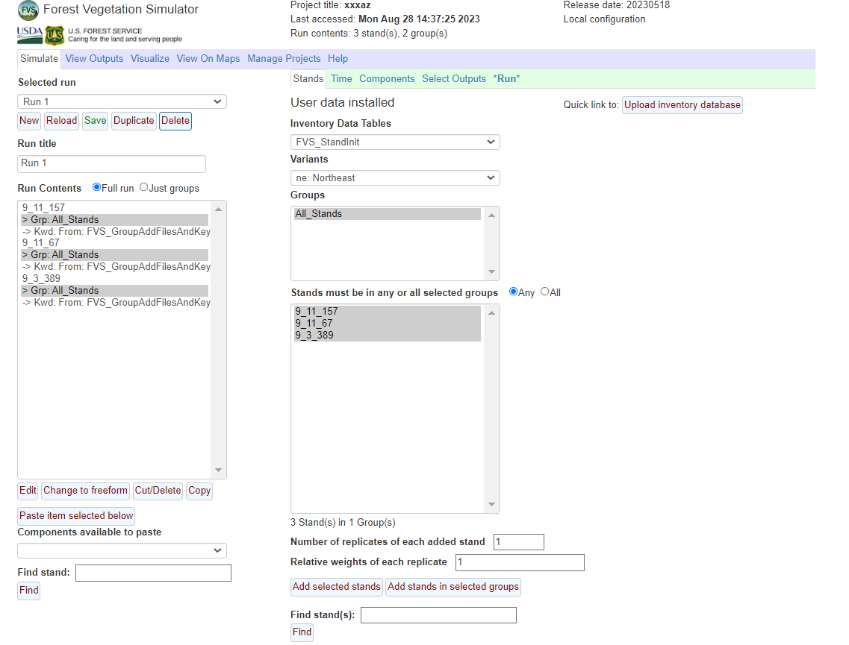Select the Full run radio button
The image size is (849, 645).
click(96, 187)
